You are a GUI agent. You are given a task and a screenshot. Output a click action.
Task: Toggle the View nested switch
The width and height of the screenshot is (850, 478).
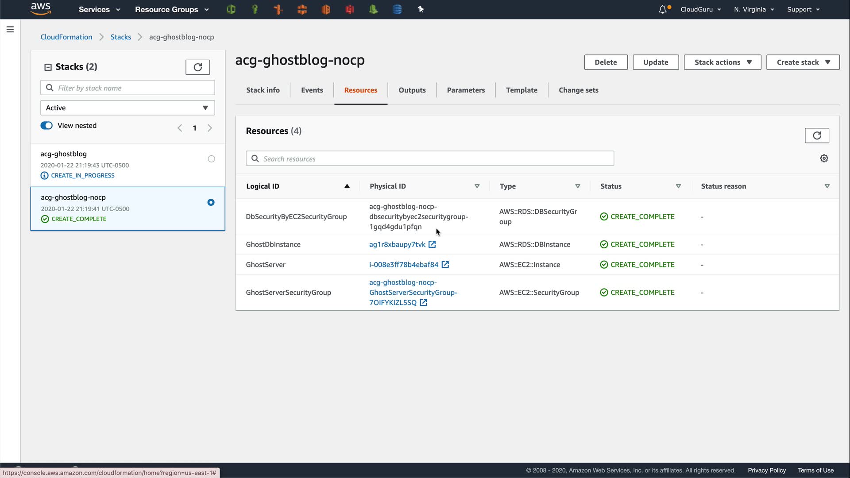[x=46, y=126]
